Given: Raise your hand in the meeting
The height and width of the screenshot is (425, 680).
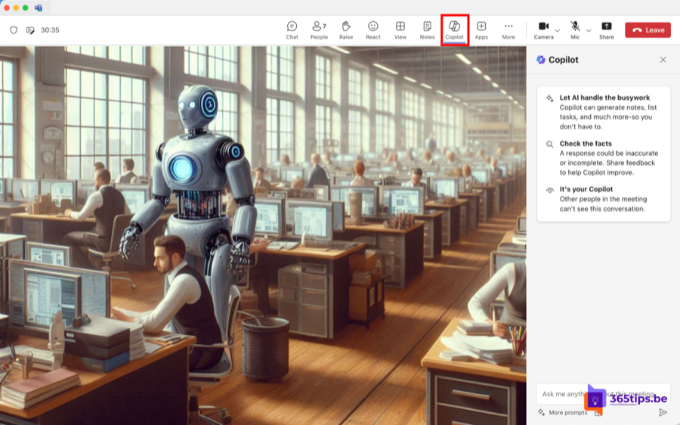Looking at the screenshot, I should 345,30.
